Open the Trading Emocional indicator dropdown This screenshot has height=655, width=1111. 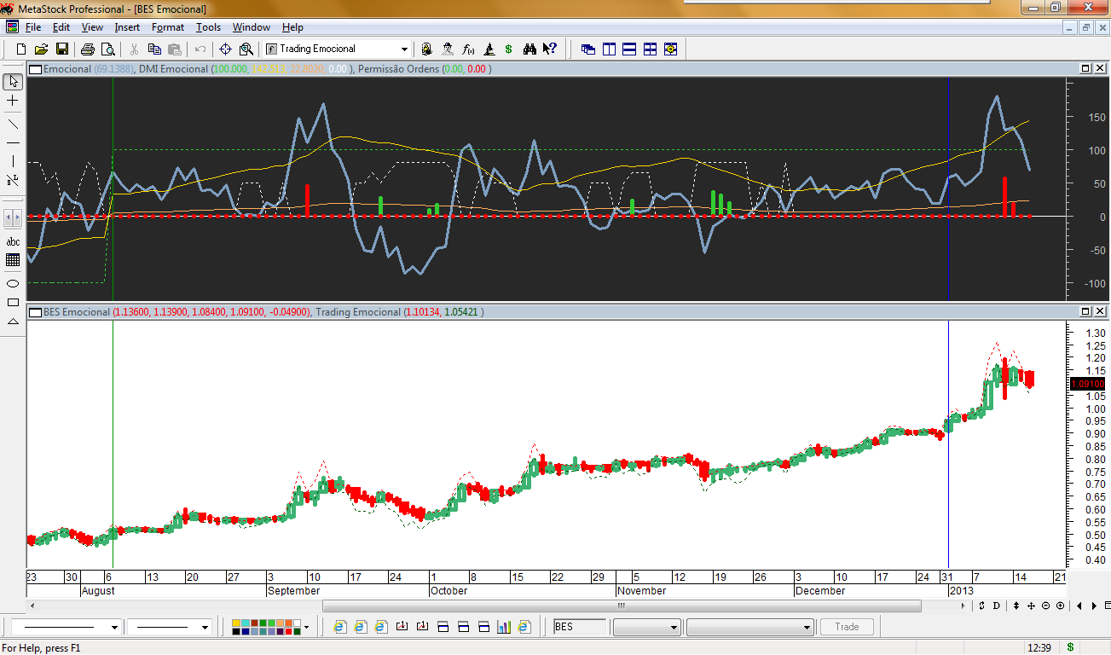(x=404, y=49)
